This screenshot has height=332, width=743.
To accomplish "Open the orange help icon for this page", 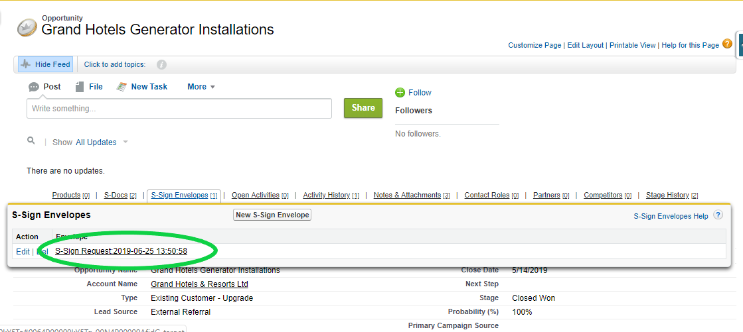I will [x=727, y=44].
